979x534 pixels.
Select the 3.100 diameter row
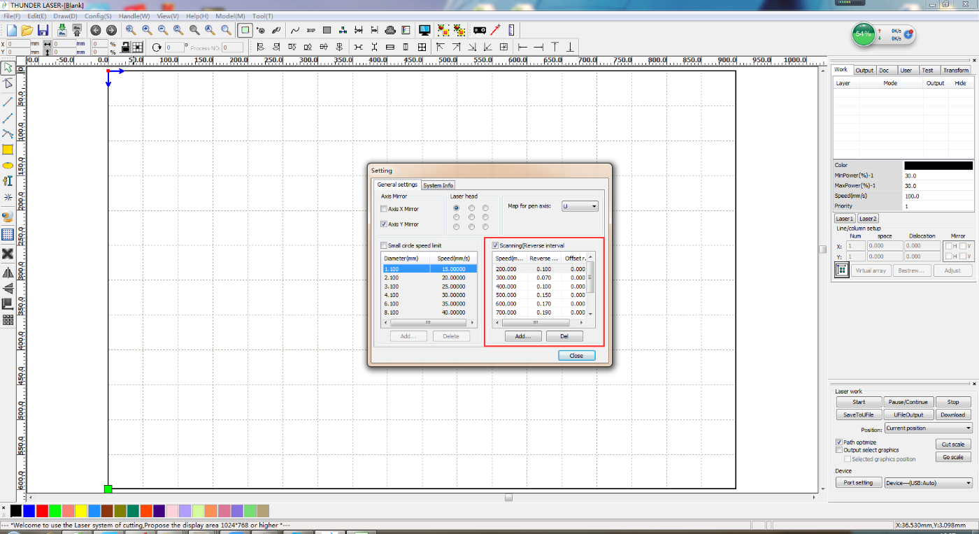pyautogui.click(x=430, y=287)
